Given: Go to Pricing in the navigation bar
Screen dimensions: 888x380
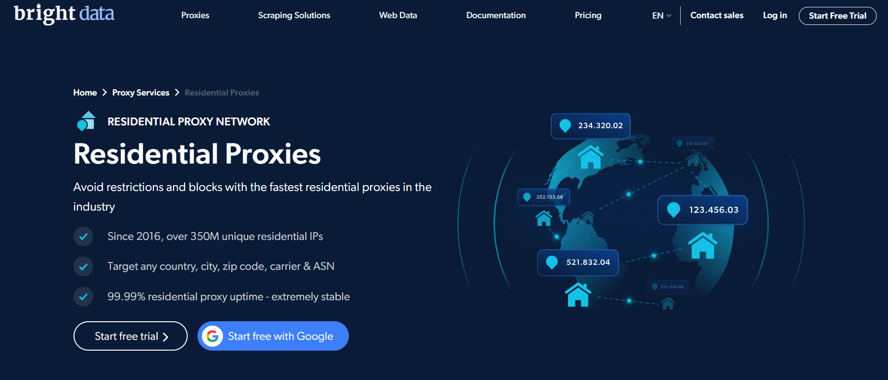Looking at the screenshot, I should (588, 15).
